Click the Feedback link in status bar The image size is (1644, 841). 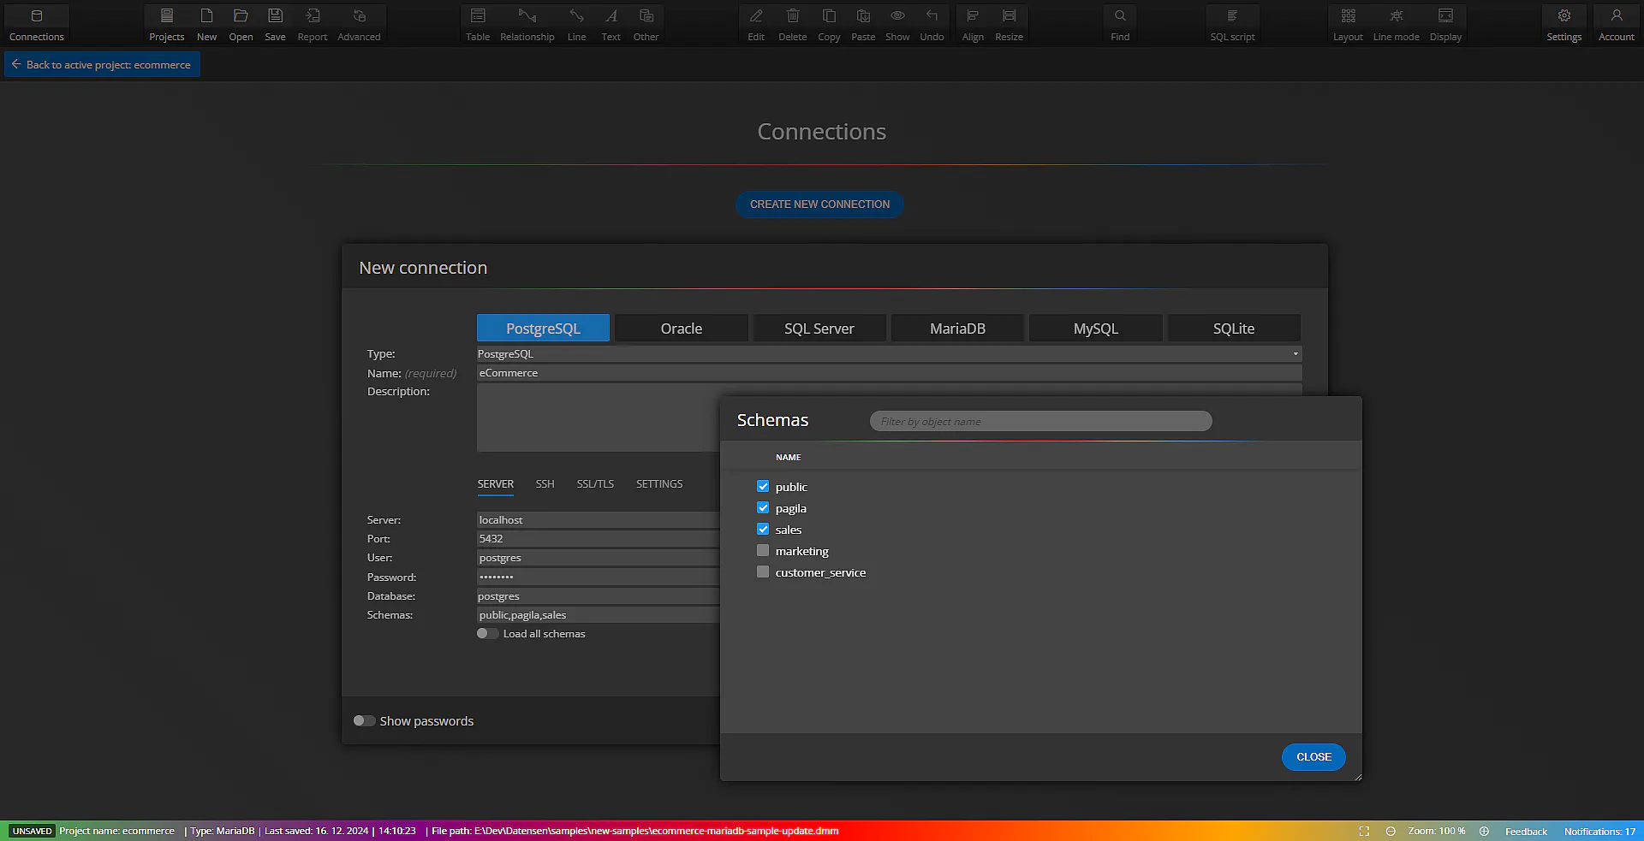(x=1526, y=831)
